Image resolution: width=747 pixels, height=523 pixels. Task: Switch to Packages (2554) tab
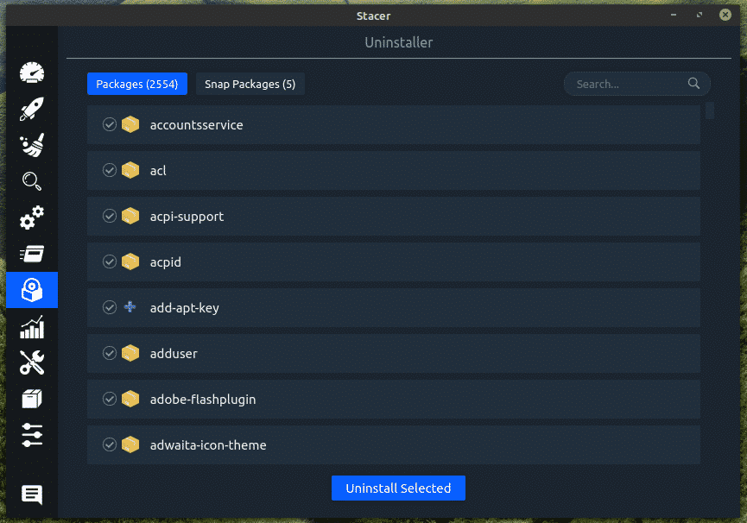(137, 84)
